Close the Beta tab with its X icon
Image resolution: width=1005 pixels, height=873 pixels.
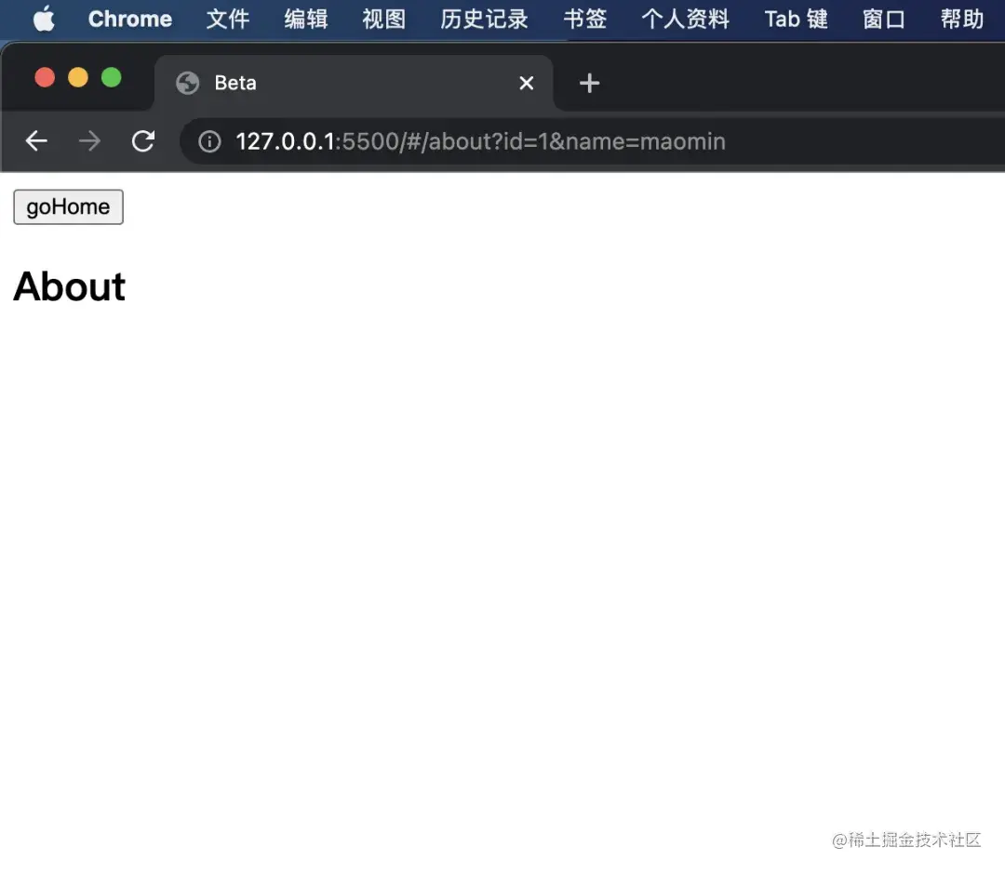point(526,83)
